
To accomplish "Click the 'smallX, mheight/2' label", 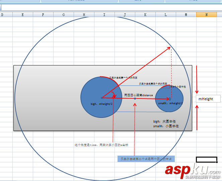I will click(170, 103).
